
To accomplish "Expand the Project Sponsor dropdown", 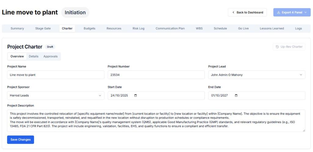I will [100, 96].
